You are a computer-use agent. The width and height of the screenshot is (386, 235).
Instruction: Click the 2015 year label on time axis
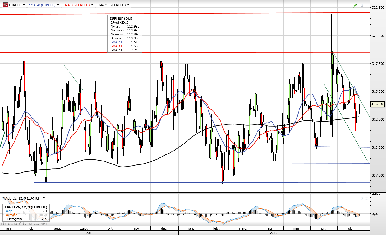coord(90,233)
